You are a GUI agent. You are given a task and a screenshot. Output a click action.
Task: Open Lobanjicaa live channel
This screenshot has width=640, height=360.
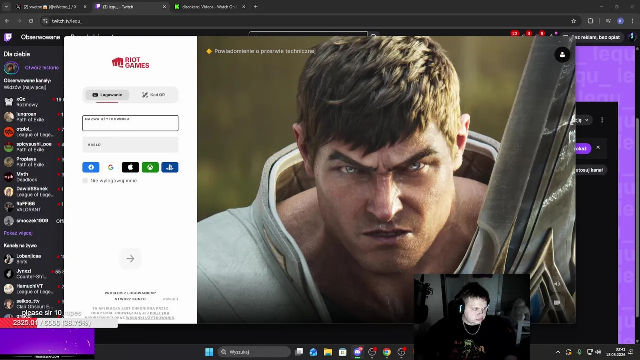32,259
